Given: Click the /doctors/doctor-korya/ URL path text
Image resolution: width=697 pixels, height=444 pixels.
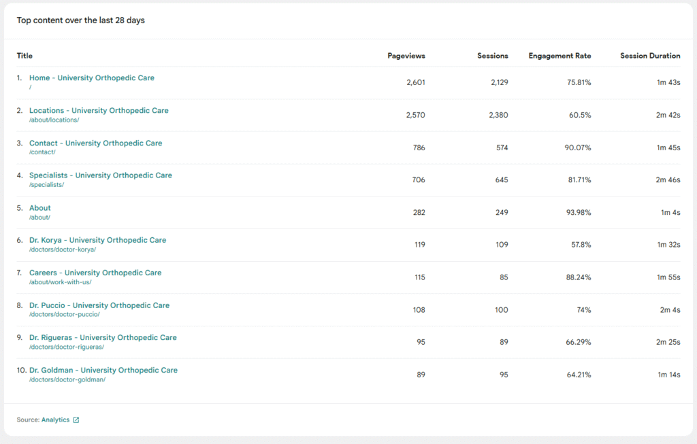Looking at the screenshot, I should [x=62, y=250].
